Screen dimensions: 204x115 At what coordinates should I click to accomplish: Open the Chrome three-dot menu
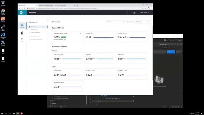151,8
